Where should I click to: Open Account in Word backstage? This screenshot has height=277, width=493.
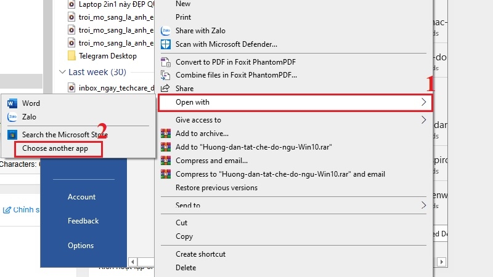pyautogui.click(x=81, y=197)
